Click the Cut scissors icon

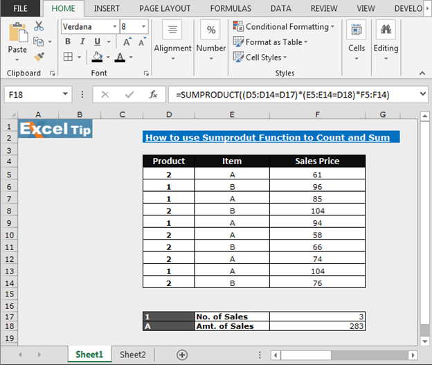(39, 26)
